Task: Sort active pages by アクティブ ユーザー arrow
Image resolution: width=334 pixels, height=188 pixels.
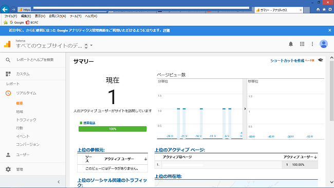Action: pyautogui.click(x=316, y=157)
